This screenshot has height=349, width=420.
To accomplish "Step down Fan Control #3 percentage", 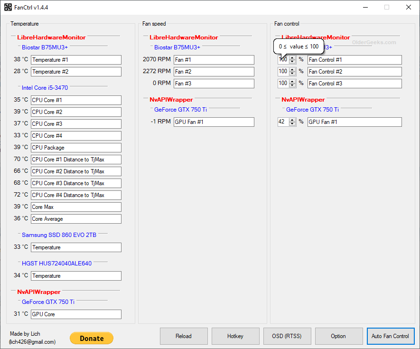I will point(292,85).
